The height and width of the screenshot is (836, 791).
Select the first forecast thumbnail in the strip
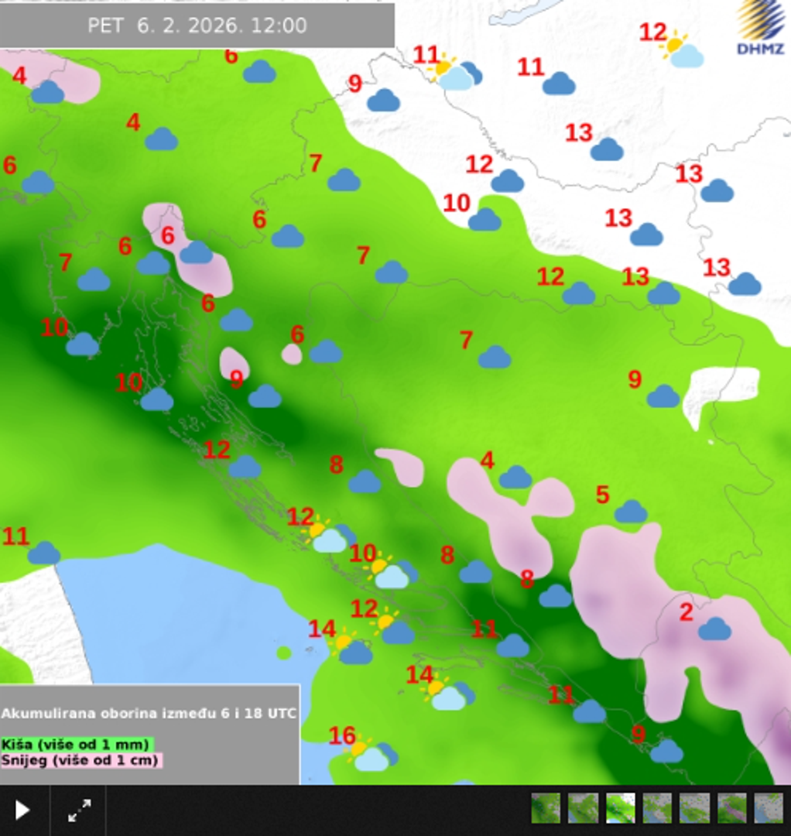coord(546,808)
